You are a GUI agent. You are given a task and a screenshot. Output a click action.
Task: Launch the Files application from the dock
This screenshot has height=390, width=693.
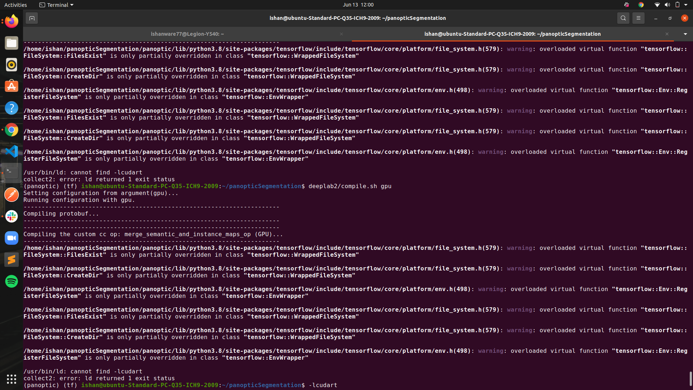[12, 43]
